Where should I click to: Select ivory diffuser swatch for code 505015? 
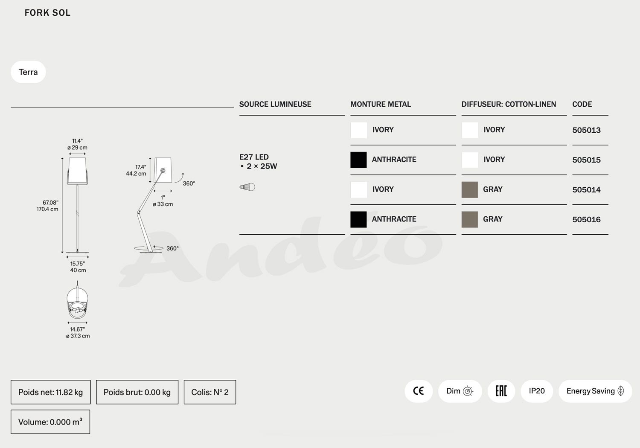click(x=470, y=160)
